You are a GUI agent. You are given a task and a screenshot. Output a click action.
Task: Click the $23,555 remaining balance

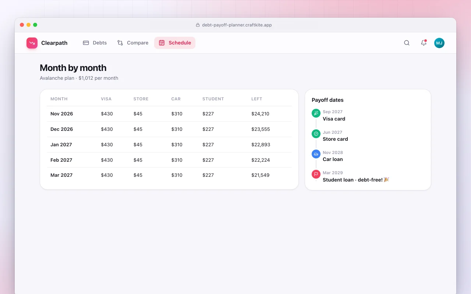(261, 129)
